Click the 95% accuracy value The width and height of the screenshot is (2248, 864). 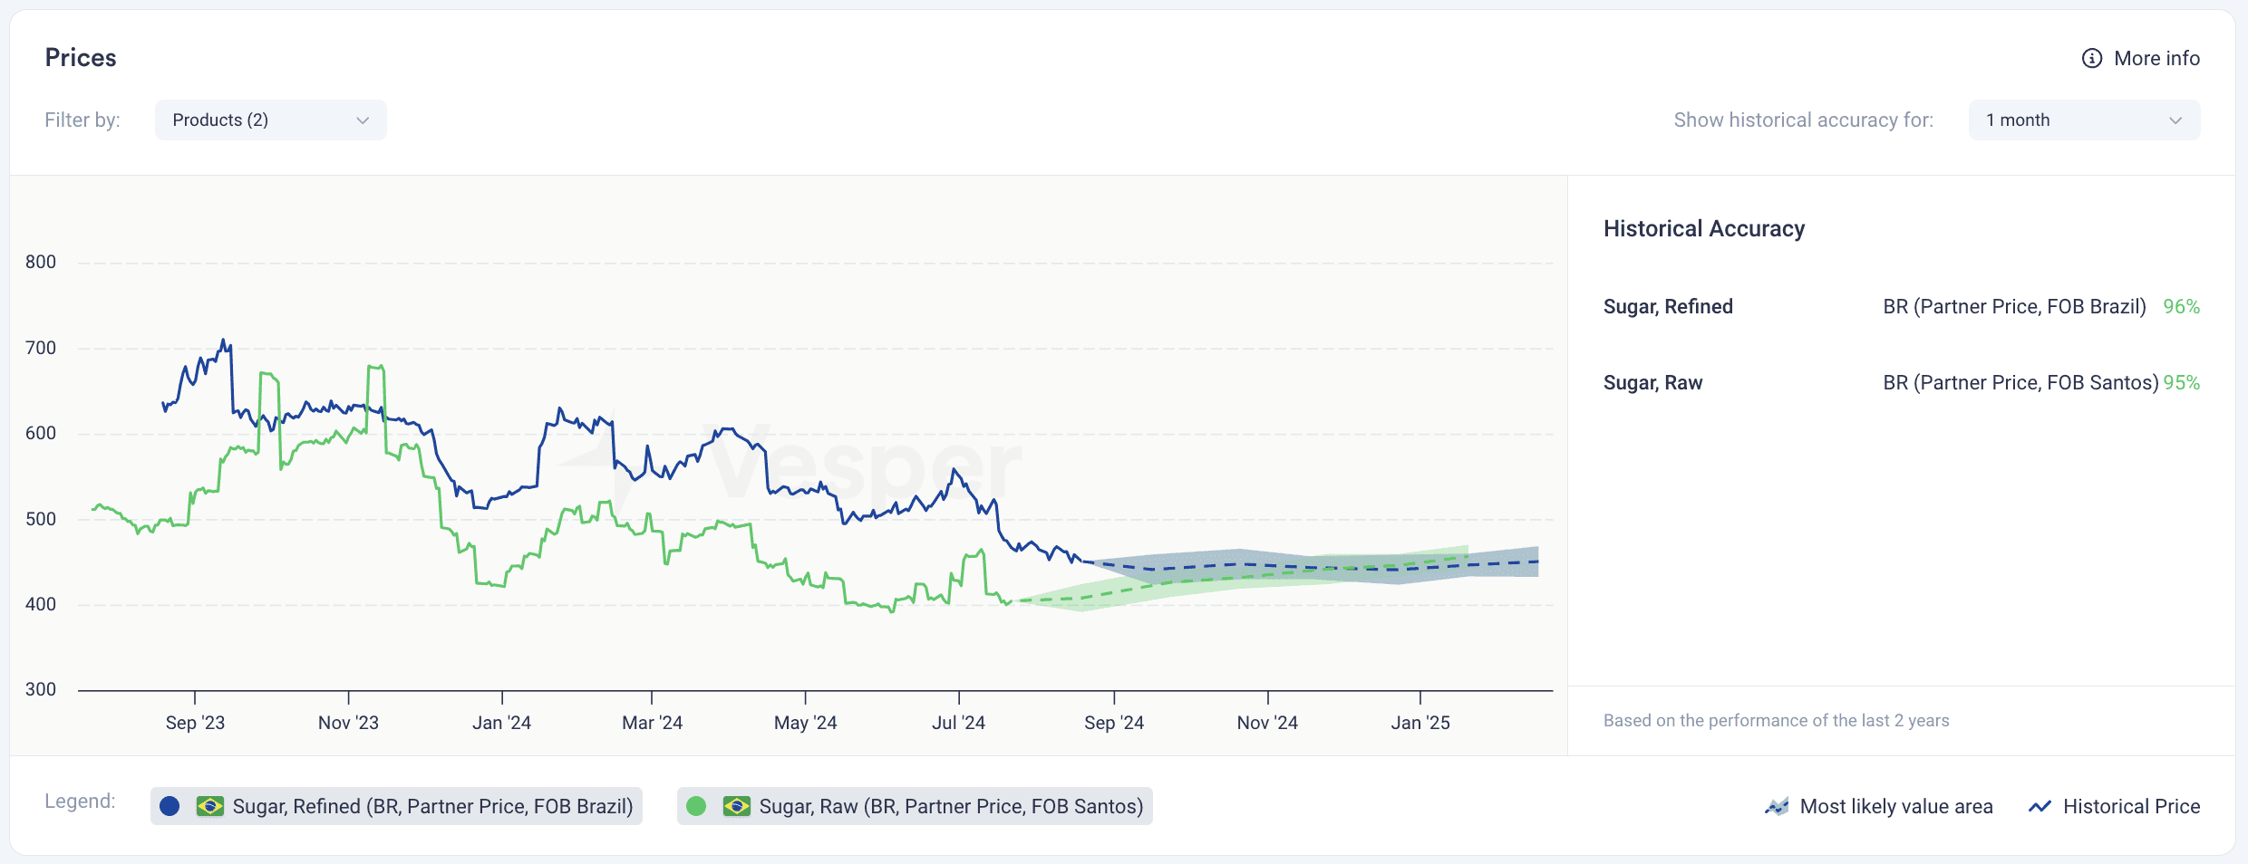click(x=2182, y=383)
